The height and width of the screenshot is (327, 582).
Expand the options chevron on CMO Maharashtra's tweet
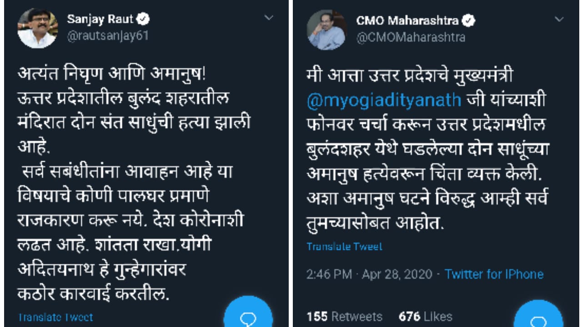(559, 20)
